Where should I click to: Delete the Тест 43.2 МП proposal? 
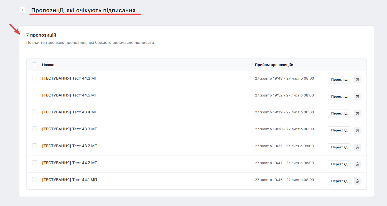coord(357,147)
